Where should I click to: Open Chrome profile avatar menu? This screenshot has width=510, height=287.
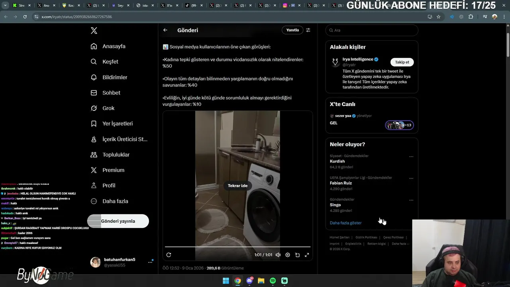tap(494, 17)
